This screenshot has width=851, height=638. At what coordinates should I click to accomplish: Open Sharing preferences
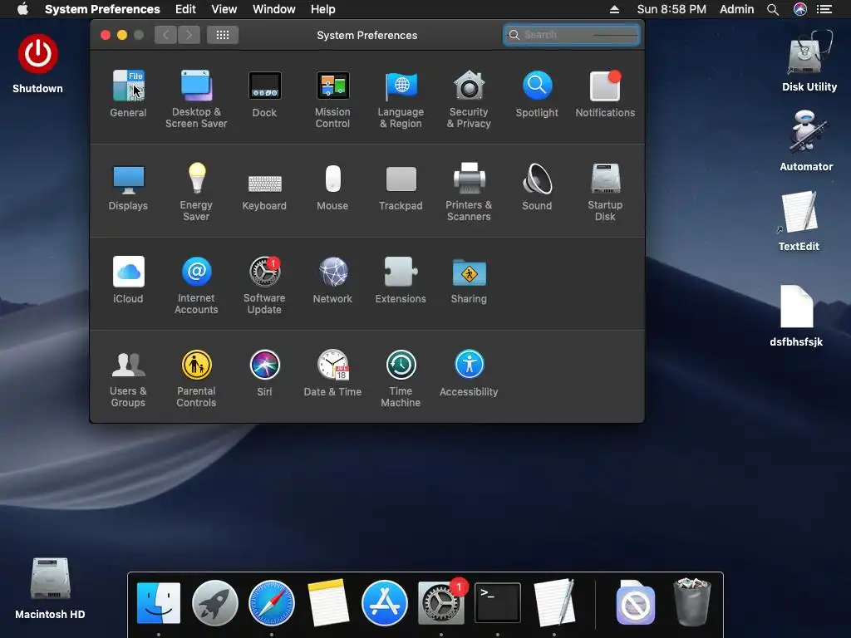tap(469, 280)
